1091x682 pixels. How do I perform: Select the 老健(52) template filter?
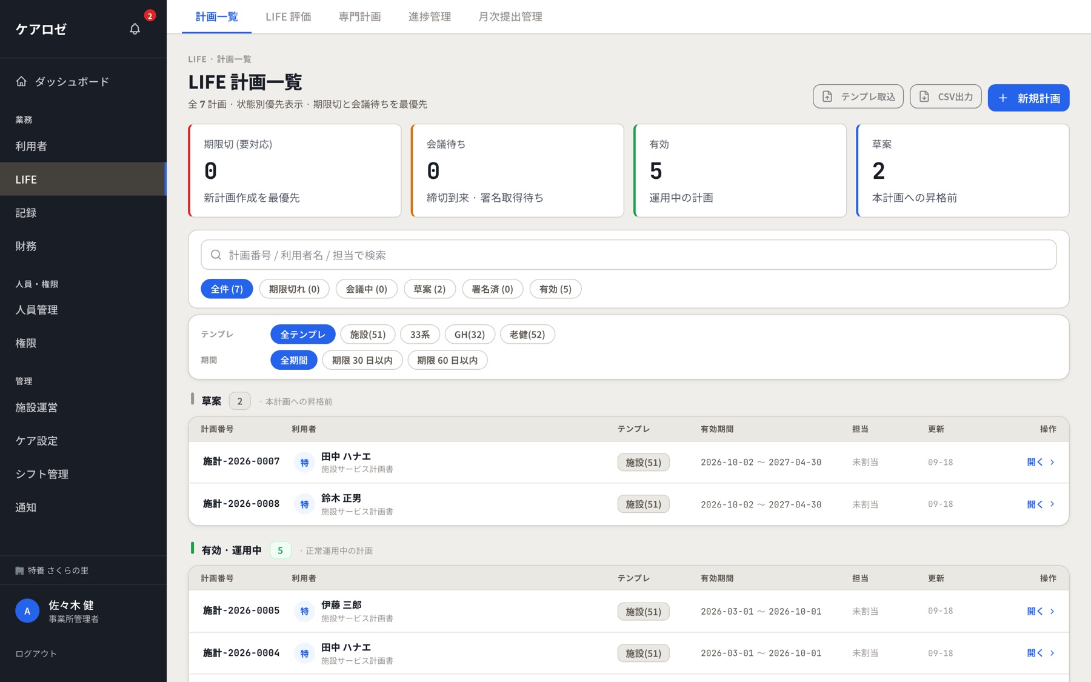point(527,334)
